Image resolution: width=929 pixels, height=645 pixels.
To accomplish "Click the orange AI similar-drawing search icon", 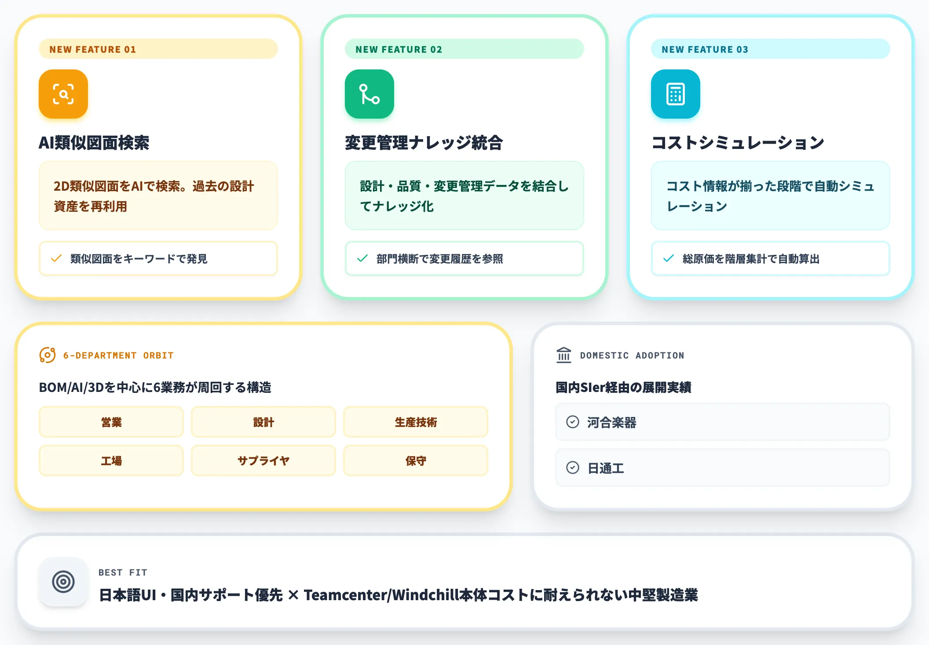I will click(x=63, y=94).
